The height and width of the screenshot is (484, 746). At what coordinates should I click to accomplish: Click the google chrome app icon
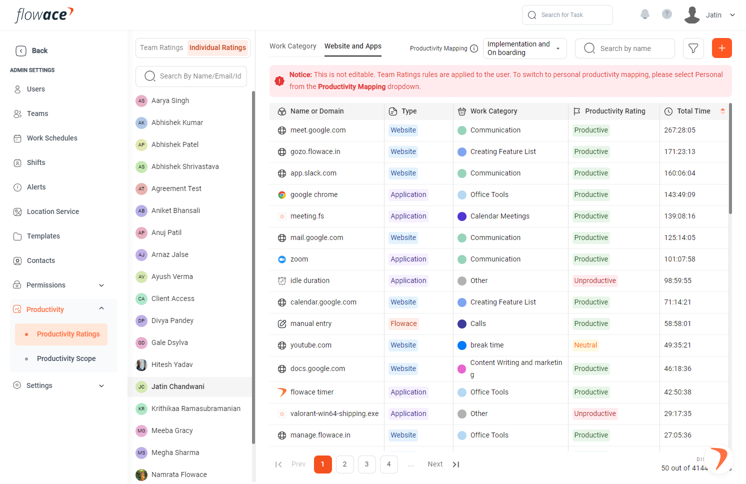[x=282, y=195]
